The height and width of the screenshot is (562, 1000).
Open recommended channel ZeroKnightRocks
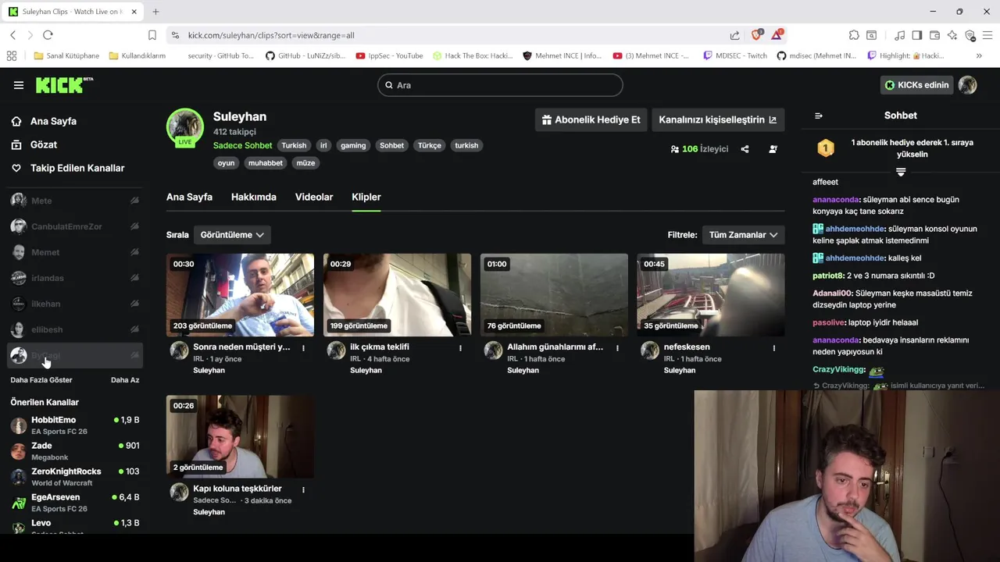point(75,477)
